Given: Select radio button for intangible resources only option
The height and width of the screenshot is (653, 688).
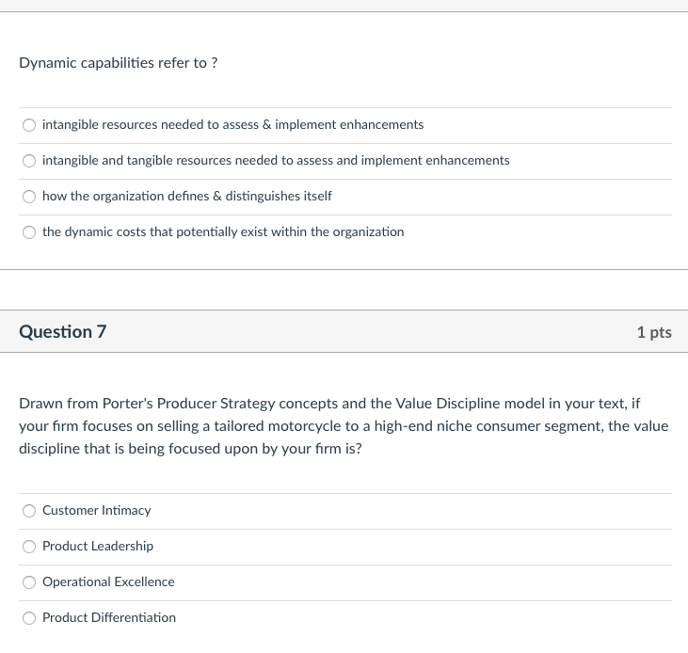Looking at the screenshot, I should click(x=30, y=125).
